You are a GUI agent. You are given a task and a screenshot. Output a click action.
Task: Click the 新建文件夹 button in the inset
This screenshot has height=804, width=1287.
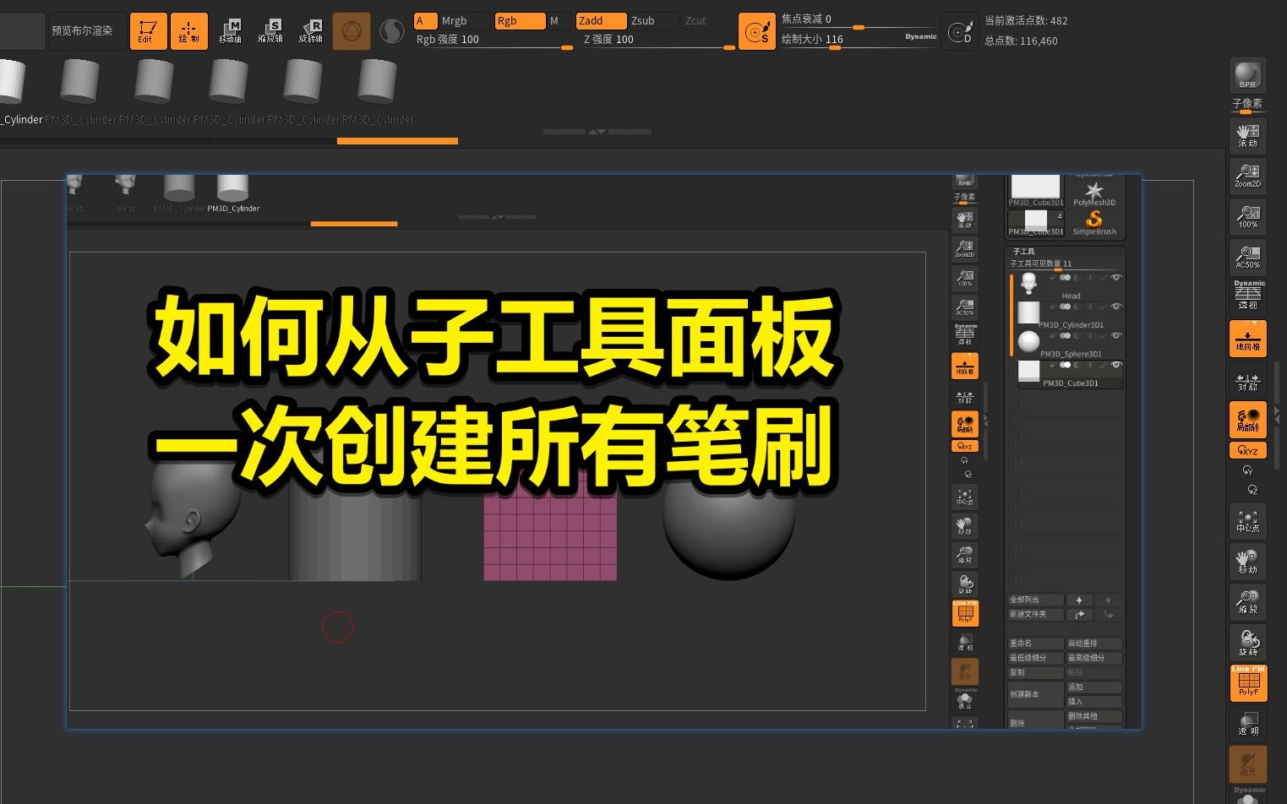(1036, 614)
